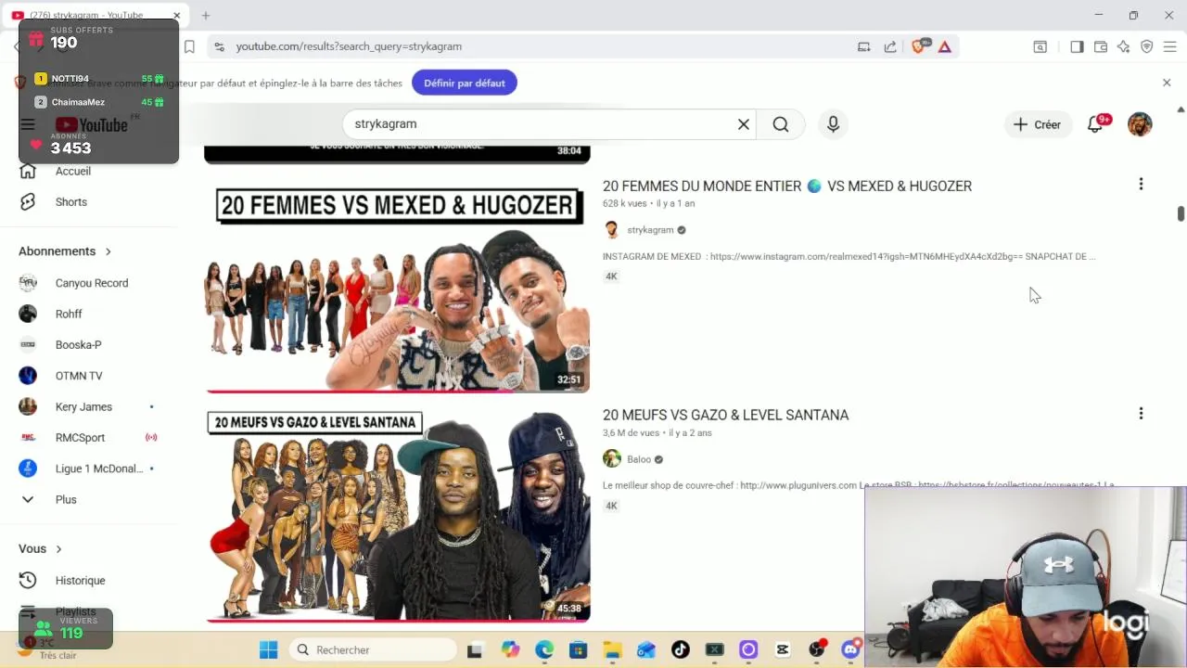Expand the Abonnements section chevron
The width and height of the screenshot is (1187, 668).
108,251
